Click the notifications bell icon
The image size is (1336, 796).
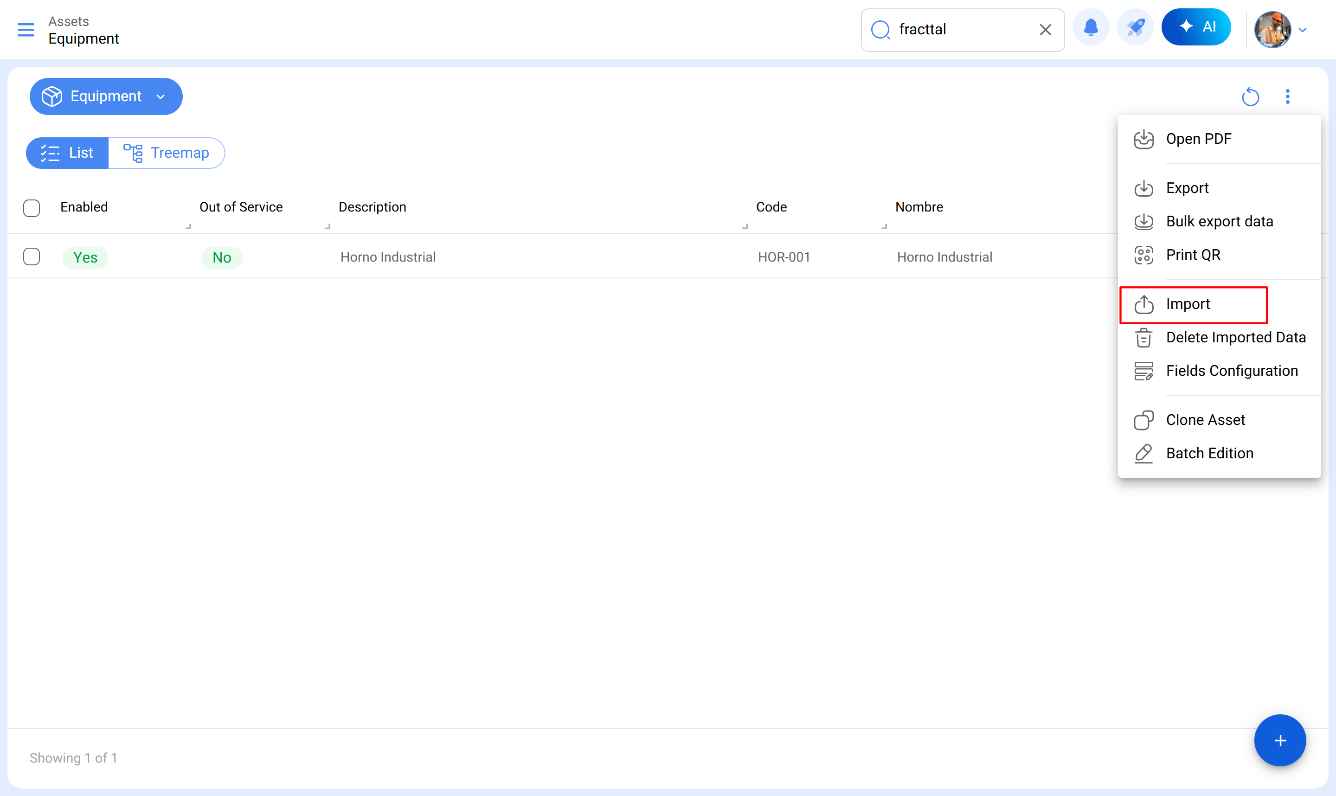1090,27
